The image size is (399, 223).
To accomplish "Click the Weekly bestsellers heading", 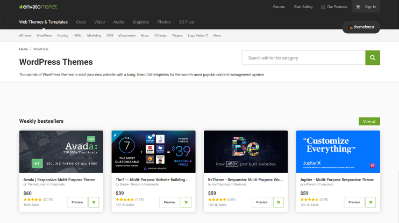I will pyautogui.click(x=41, y=121).
